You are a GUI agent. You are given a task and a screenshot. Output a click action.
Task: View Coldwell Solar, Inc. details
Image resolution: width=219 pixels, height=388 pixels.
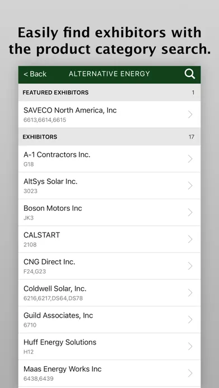[x=109, y=293]
